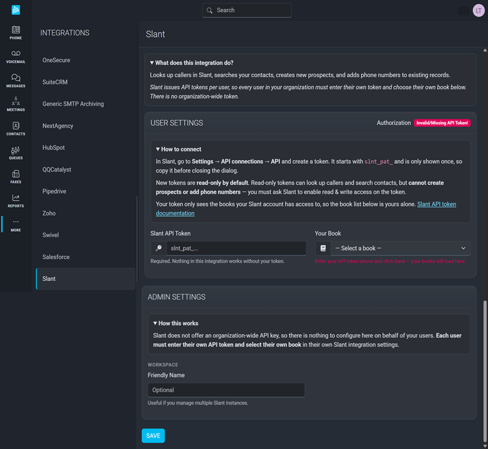Screen dimensions: 488x449
Task: Open Slant API token documentation link
Action: point(436,204)
